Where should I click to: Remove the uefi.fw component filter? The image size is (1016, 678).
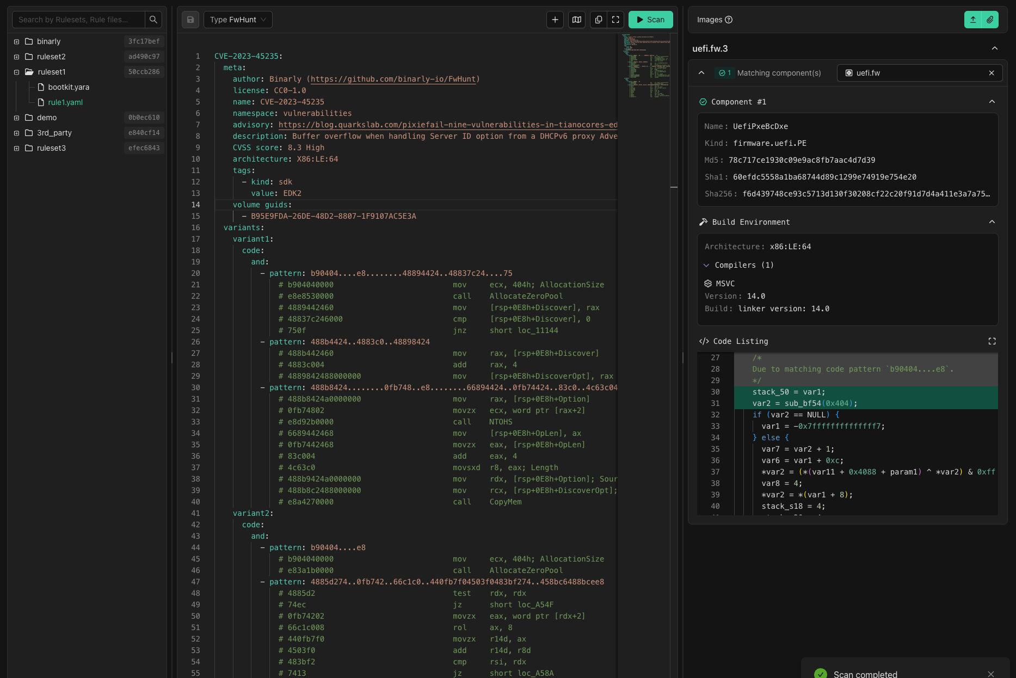pos(991,73)
